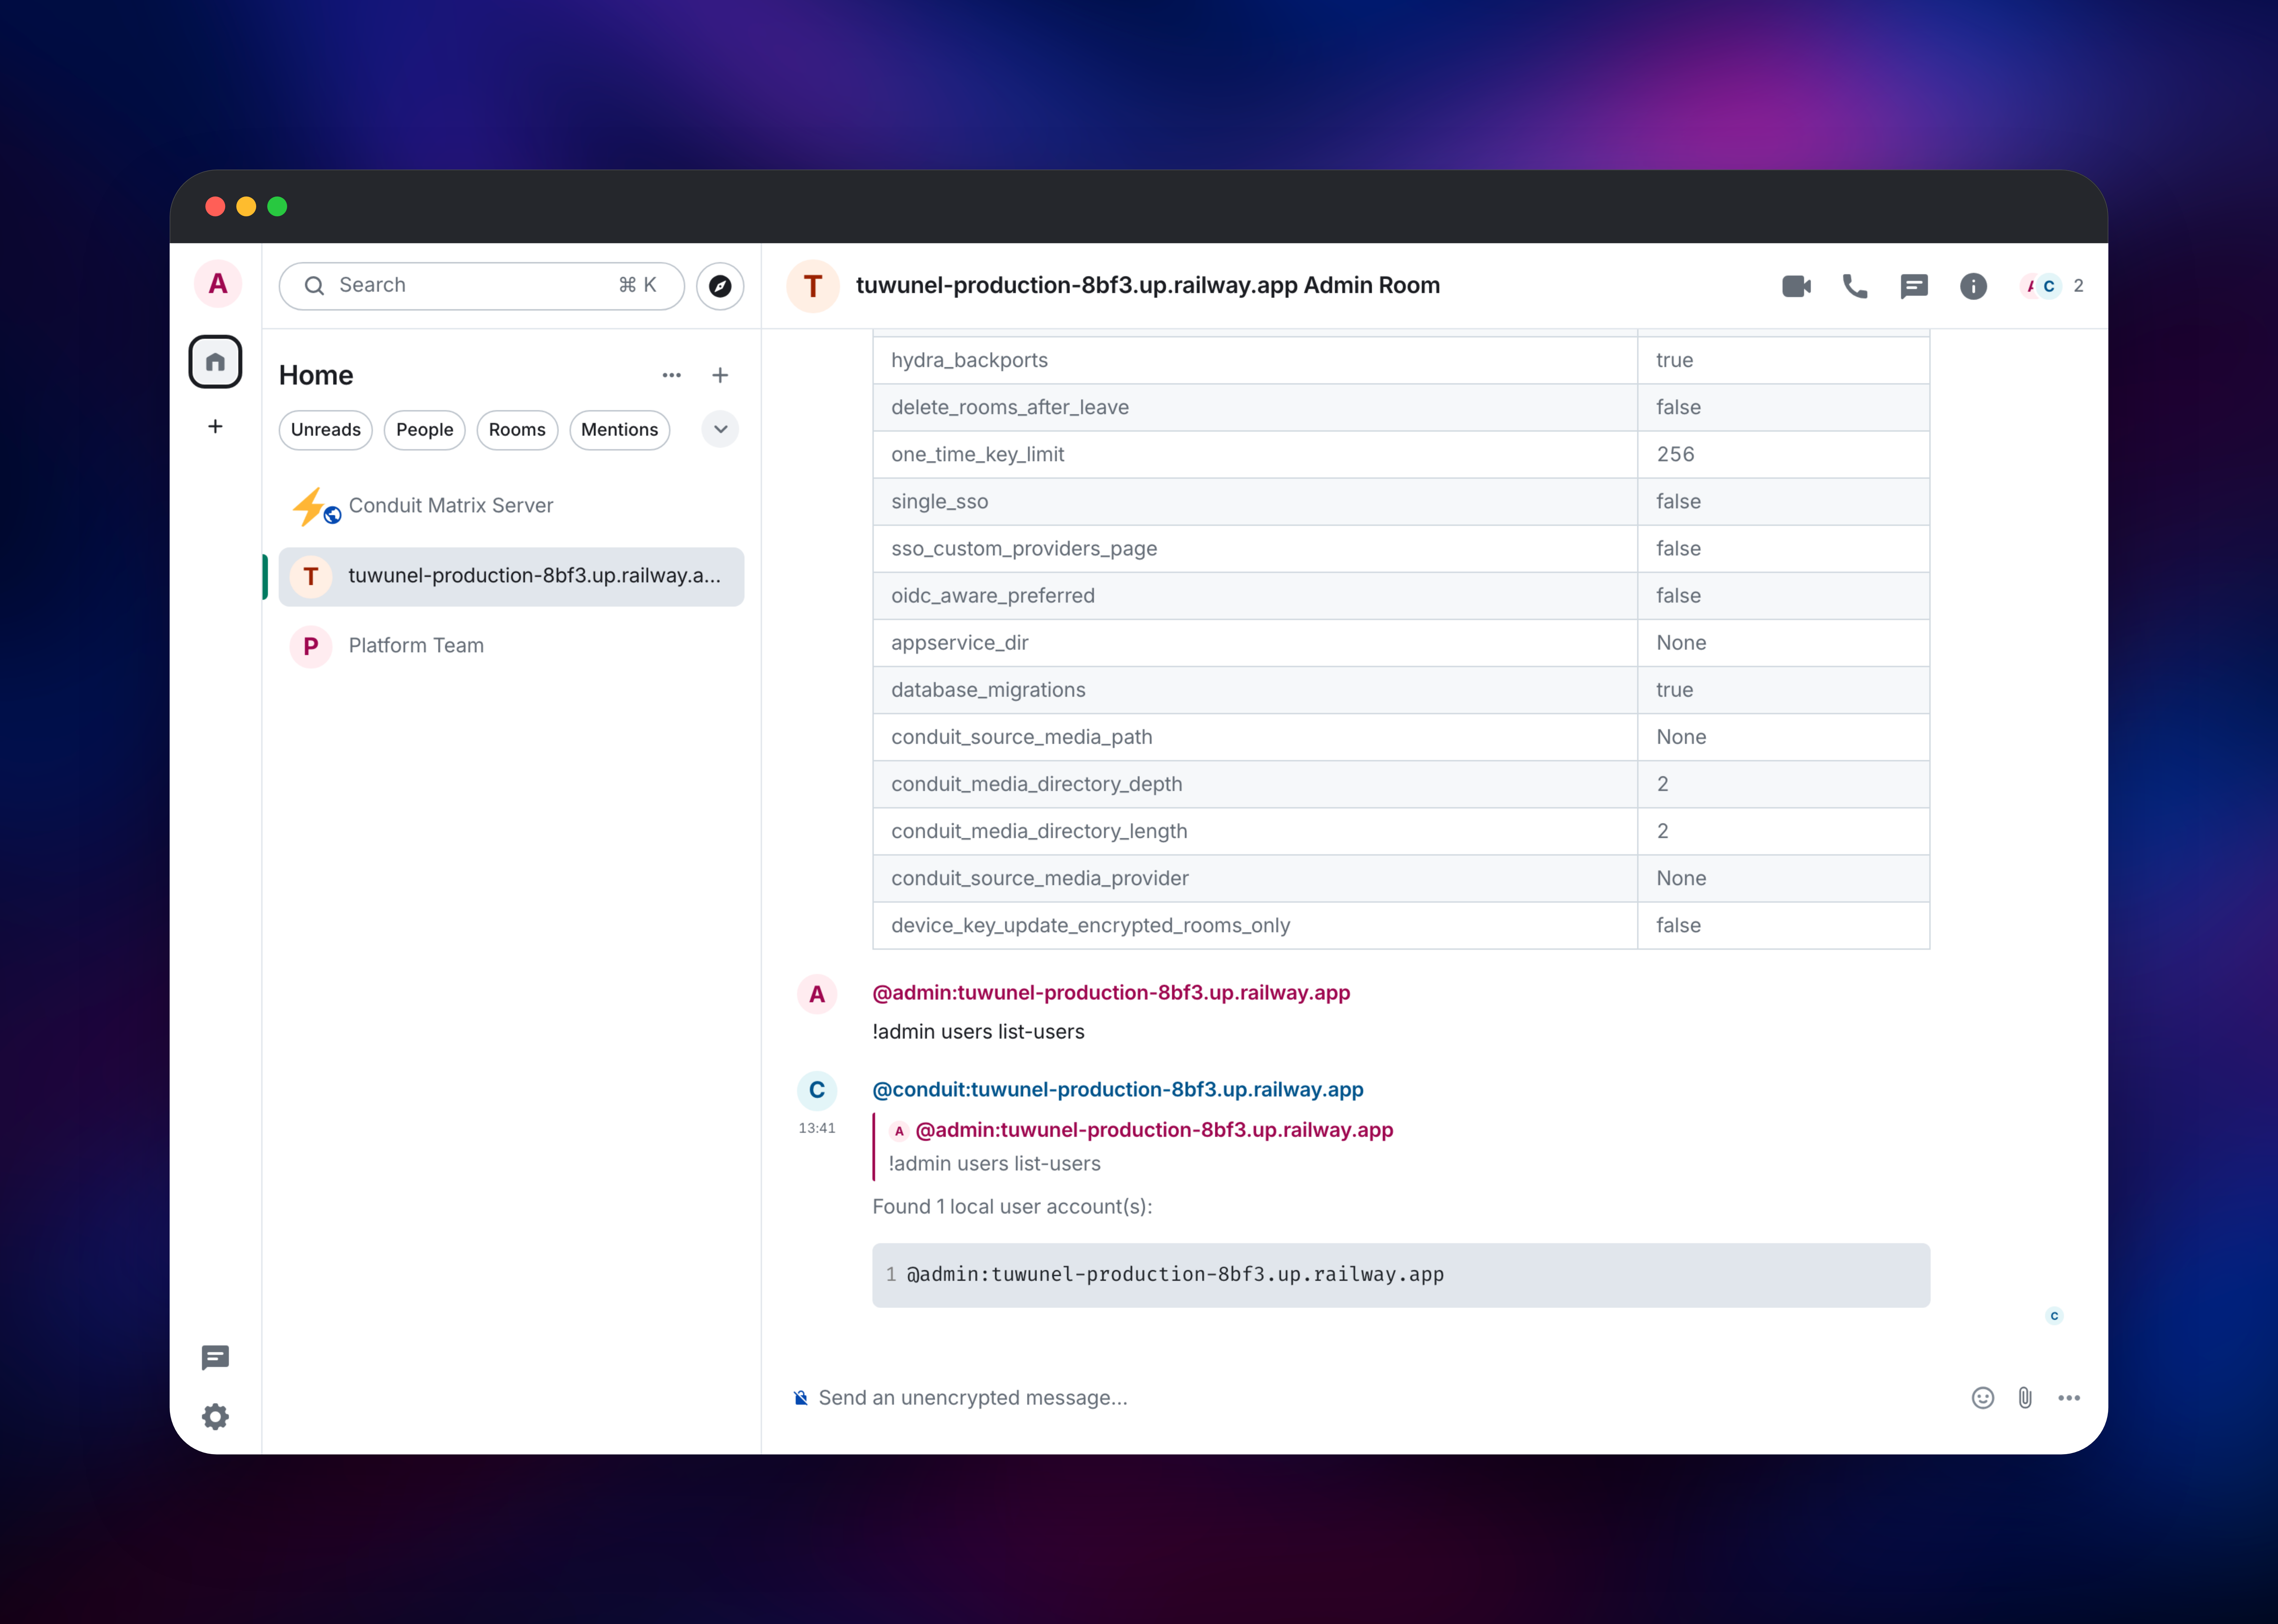Click the quoted '!admin users list-users' reply text
Viewport: 2278px width, 1624px height.
click(x=994, y=1164)
